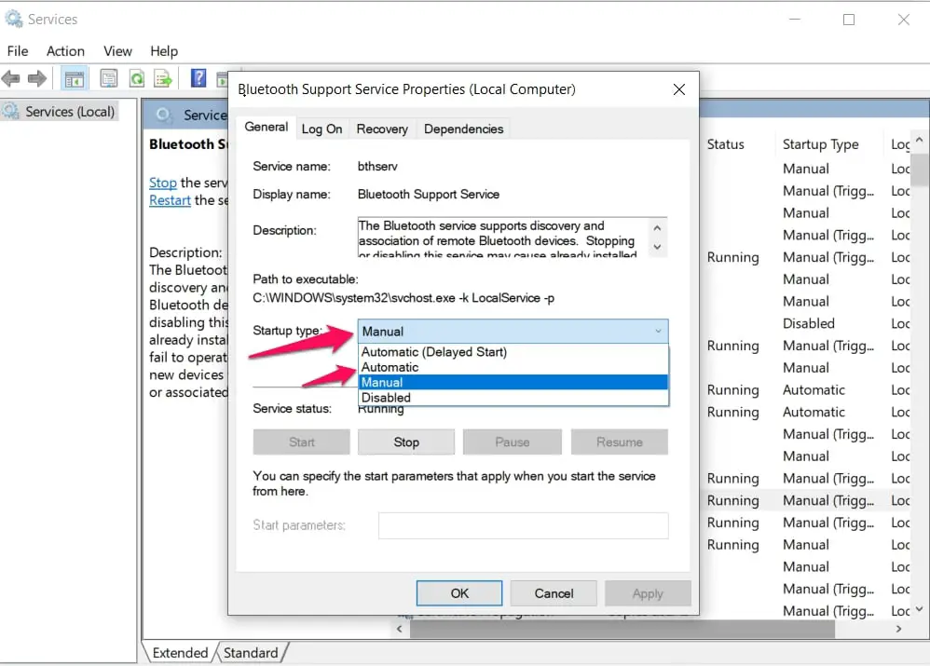
Task: Open the Action menu
Action: pos(65,51)
